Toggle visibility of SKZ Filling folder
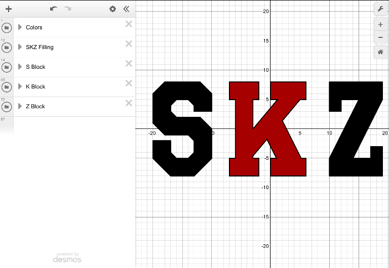 pos(7,48)
